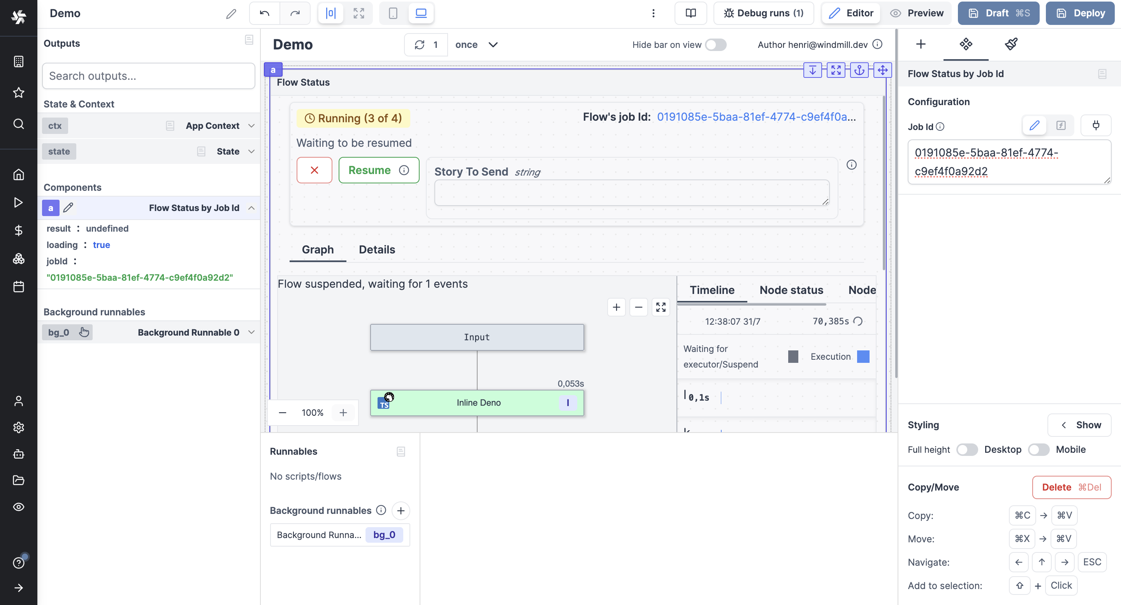1121x605 pixels.
Task: Open the styling paintbrush panel
Action: 1011,44
